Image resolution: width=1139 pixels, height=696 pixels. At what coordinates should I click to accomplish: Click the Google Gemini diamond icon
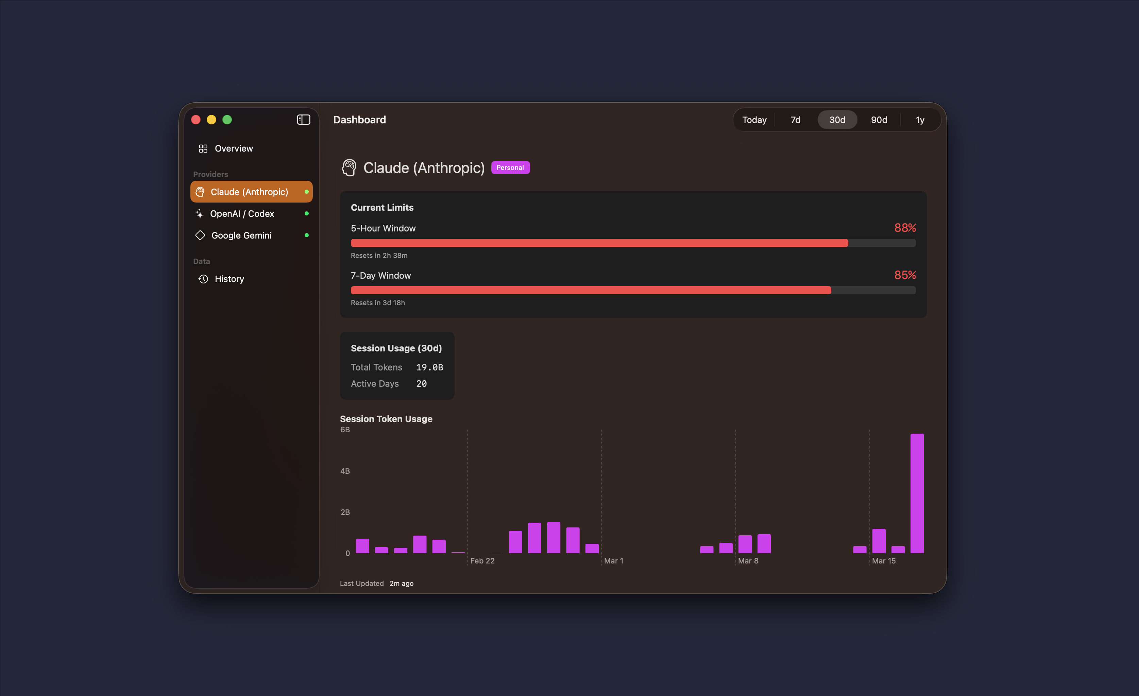tap(200, 235)
